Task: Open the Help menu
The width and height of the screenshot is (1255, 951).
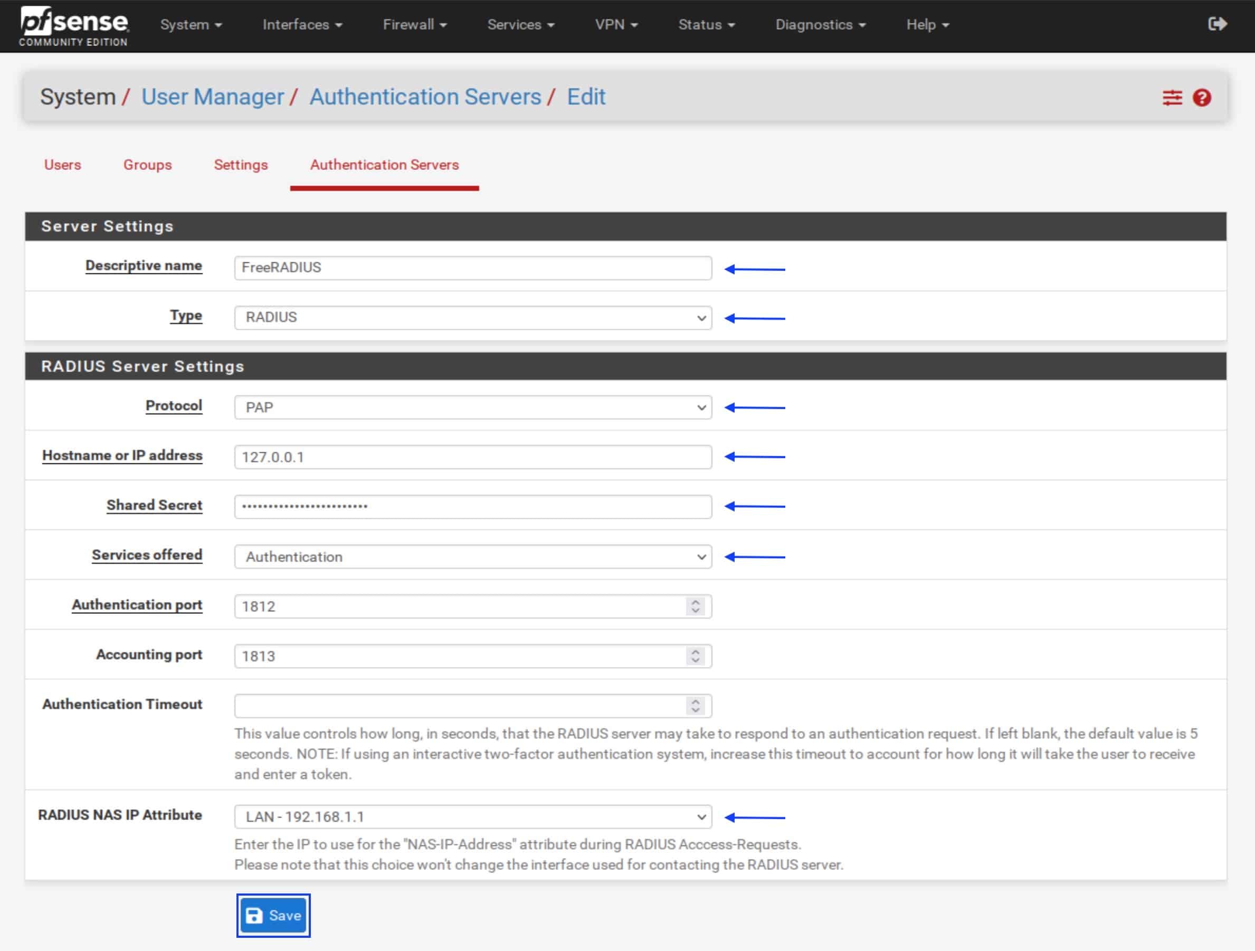Action: pos(927,24)
